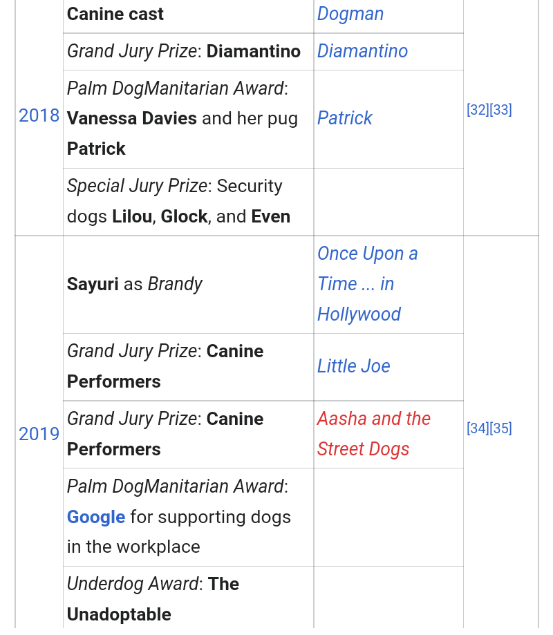Go to the 2019 year link
Screen dimensions: 553x635
pyautogui.click(x=39, y=434)
